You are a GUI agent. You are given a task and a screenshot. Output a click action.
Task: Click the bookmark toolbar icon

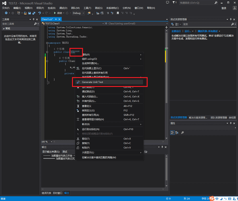pyautogui.click(x=118, y=13)
